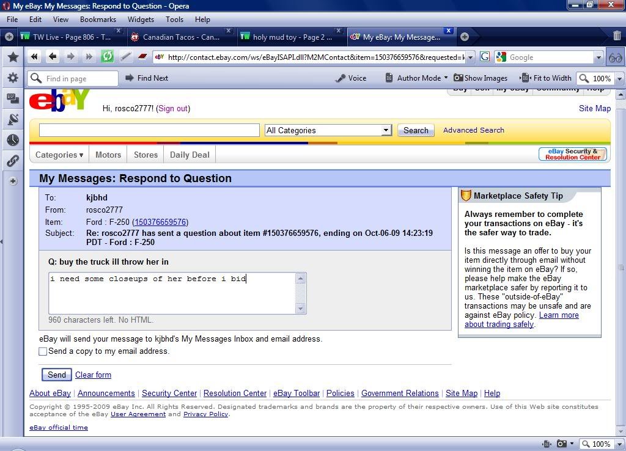Open the All Categories dropdown
The image size is (626, 451).
coord(328,131)
